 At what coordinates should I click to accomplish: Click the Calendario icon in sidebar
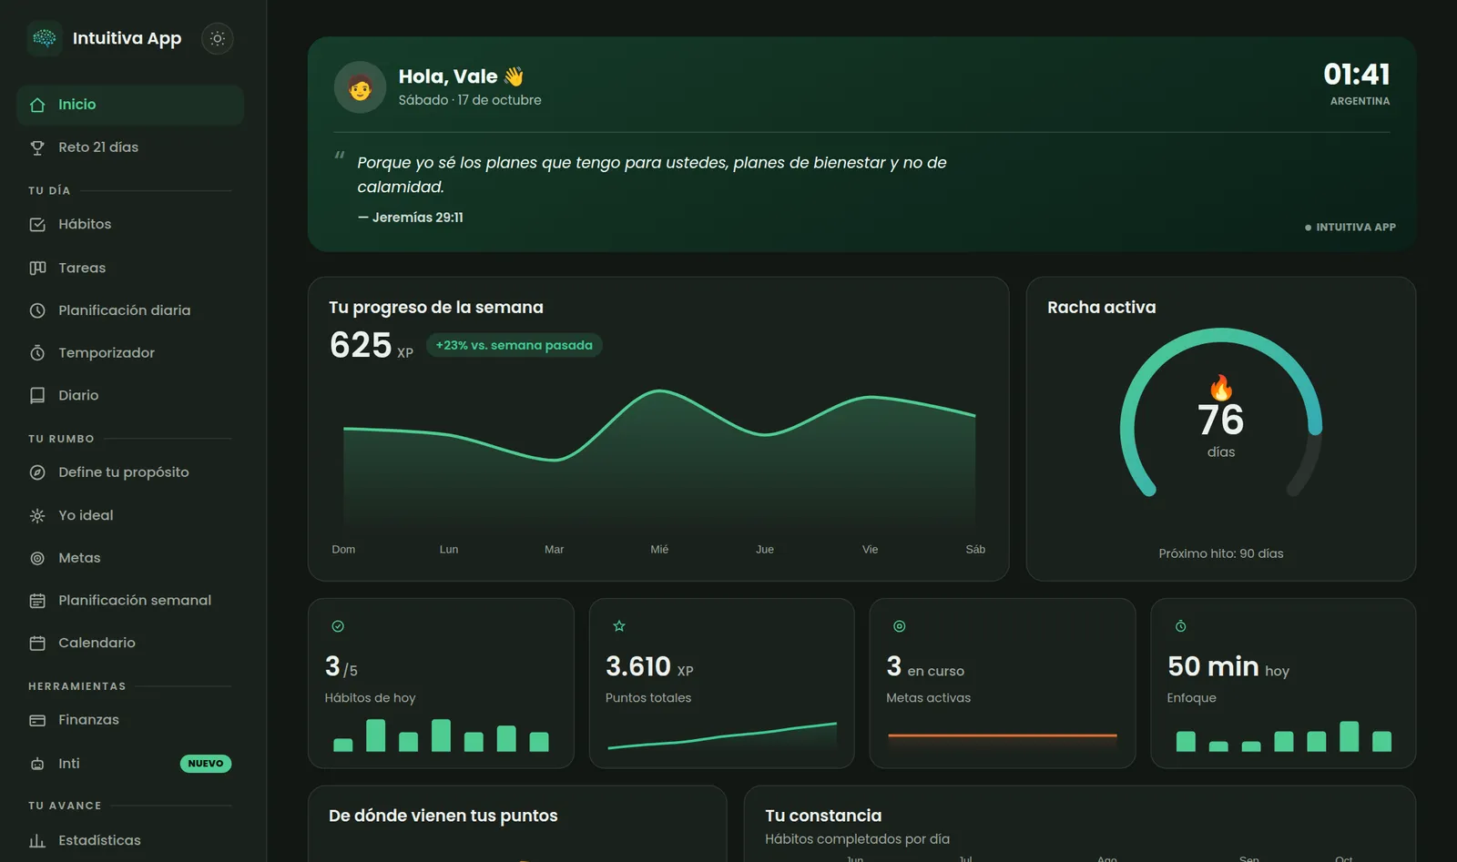pos(37,644)
